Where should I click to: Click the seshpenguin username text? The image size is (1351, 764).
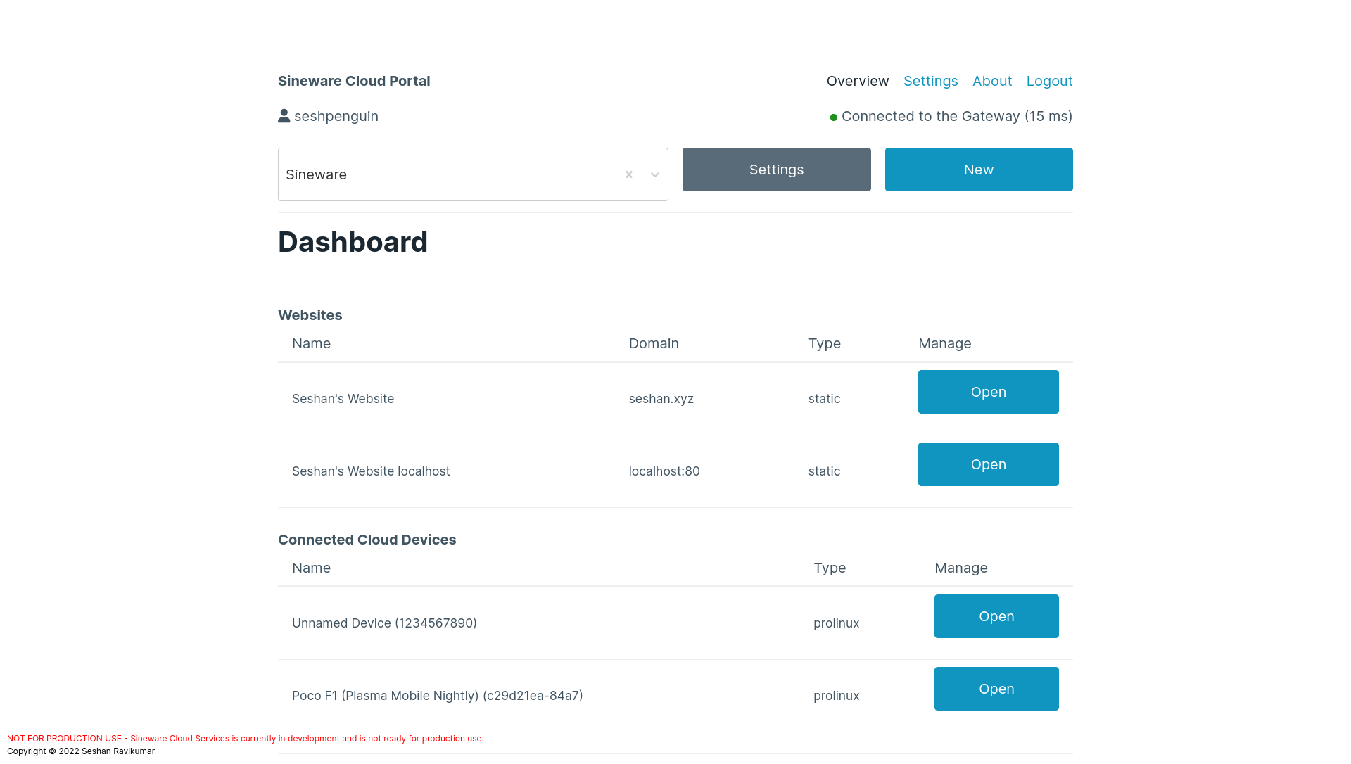point(336,116)
